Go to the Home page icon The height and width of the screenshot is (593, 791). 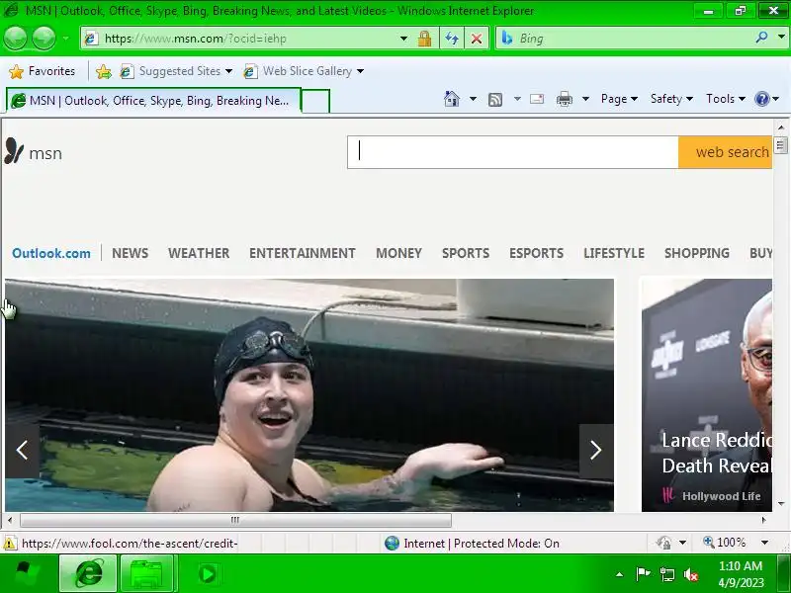[x=452, y=99]
